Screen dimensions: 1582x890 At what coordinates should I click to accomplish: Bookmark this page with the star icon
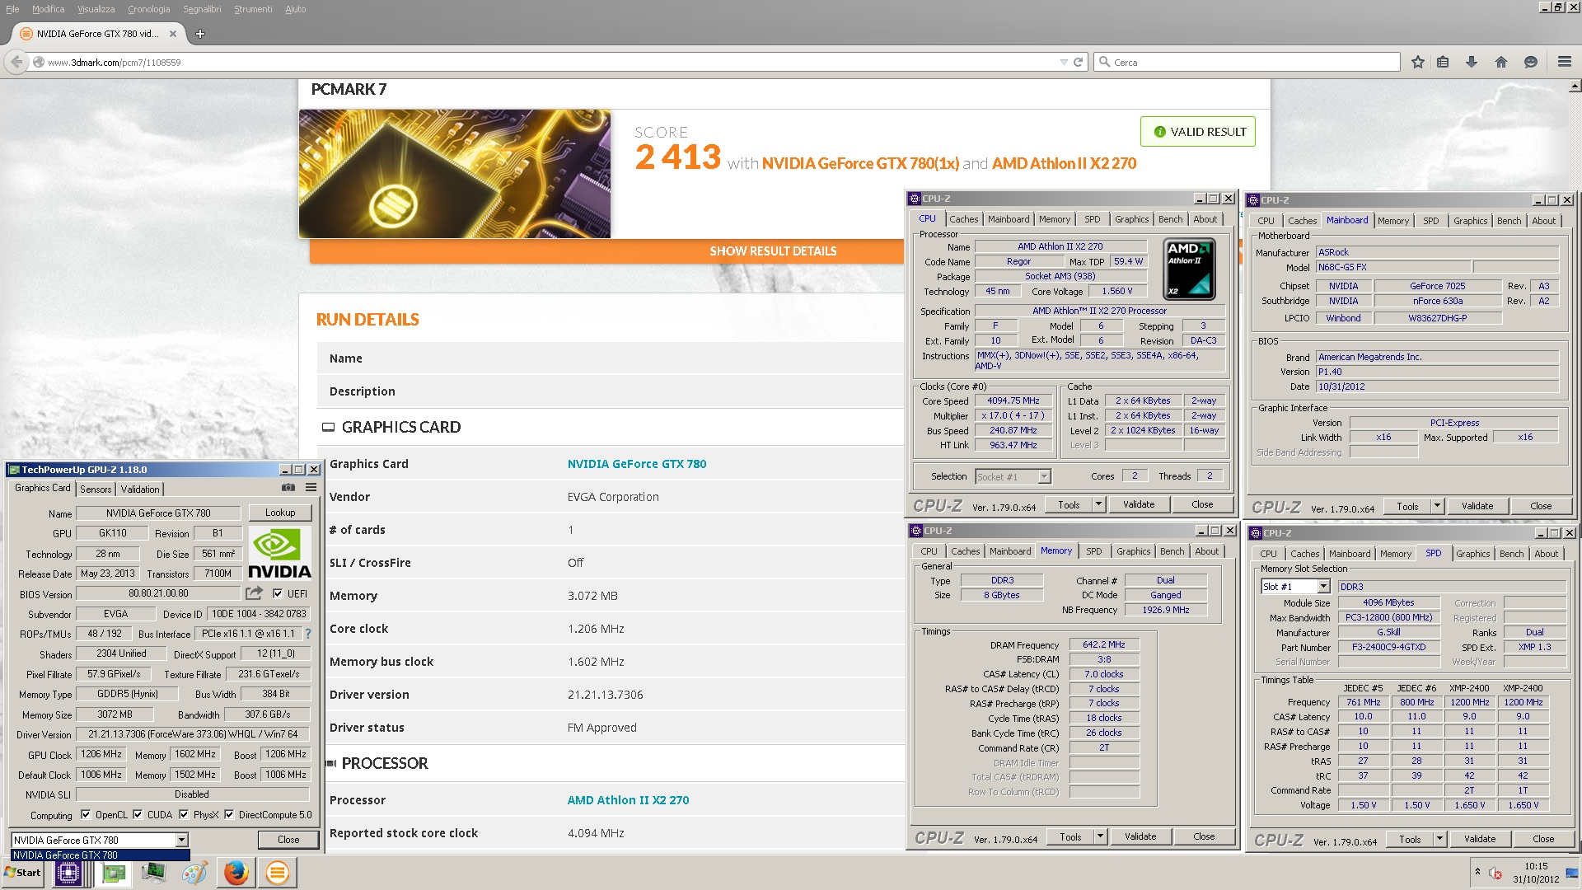(x=1418, y=62)
